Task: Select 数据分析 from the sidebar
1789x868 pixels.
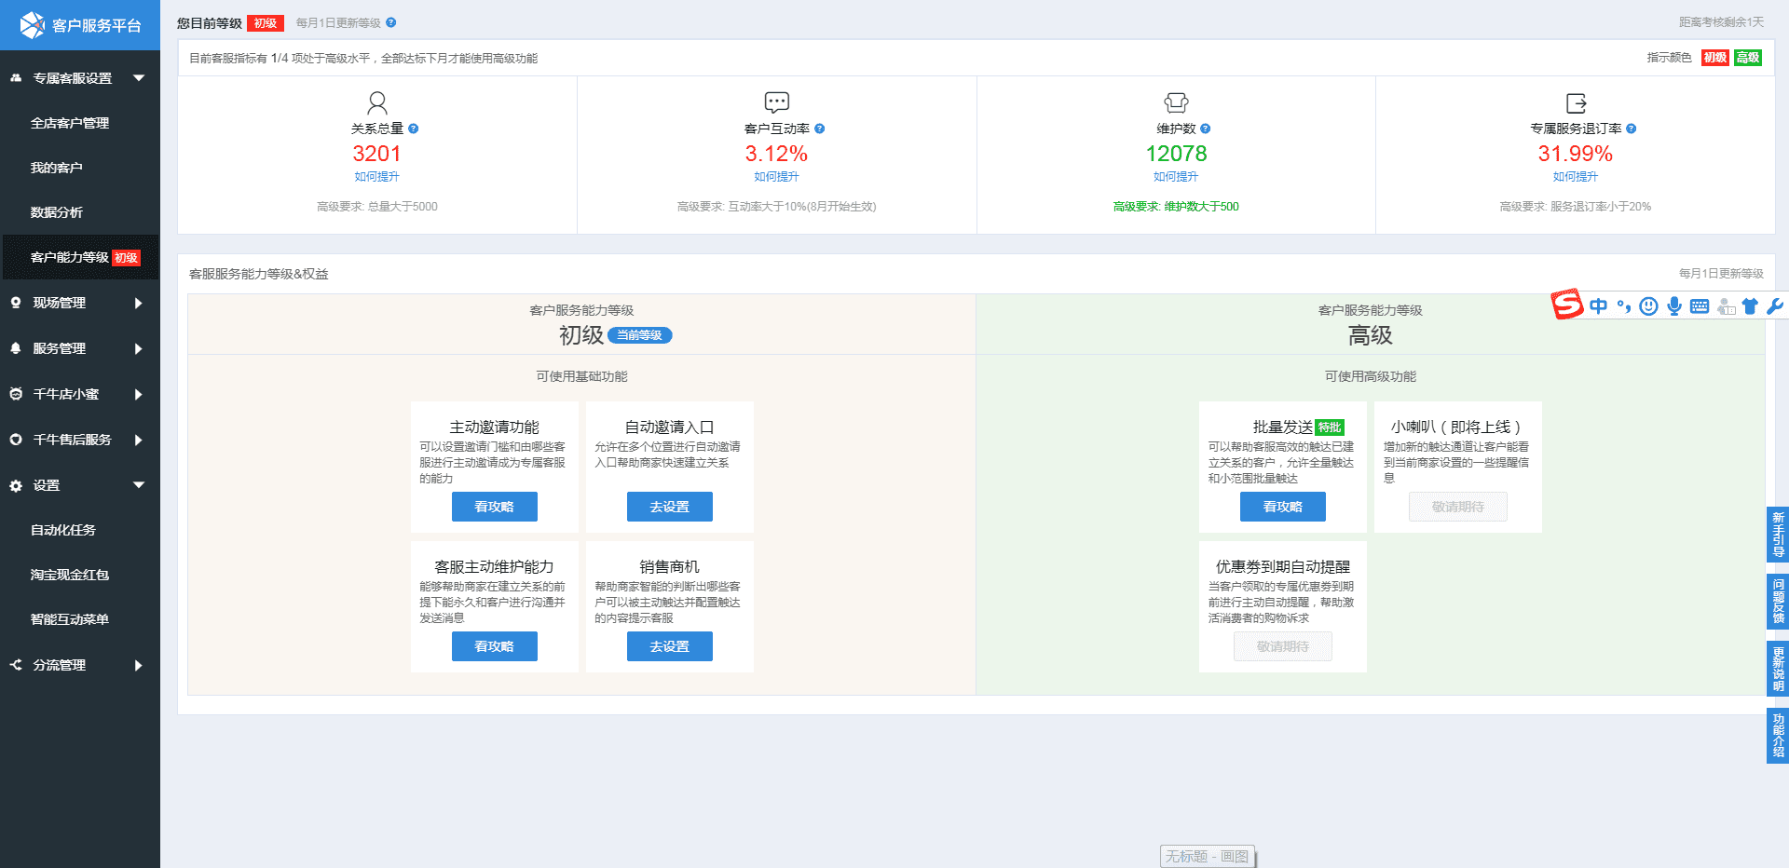Action: coord(57,212)
